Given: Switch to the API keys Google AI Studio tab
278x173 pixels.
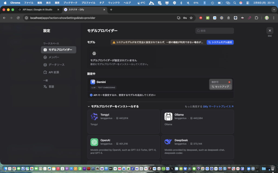Looking at the screenshot, I should pos(38,9).
